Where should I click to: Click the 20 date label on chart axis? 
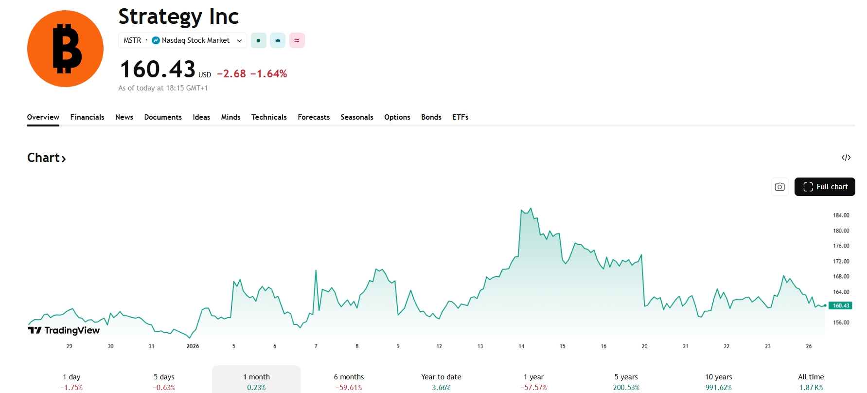tap(644, 346)
